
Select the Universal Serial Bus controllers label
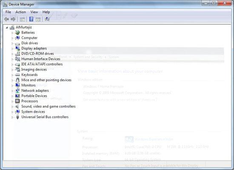tap(45, 117)
